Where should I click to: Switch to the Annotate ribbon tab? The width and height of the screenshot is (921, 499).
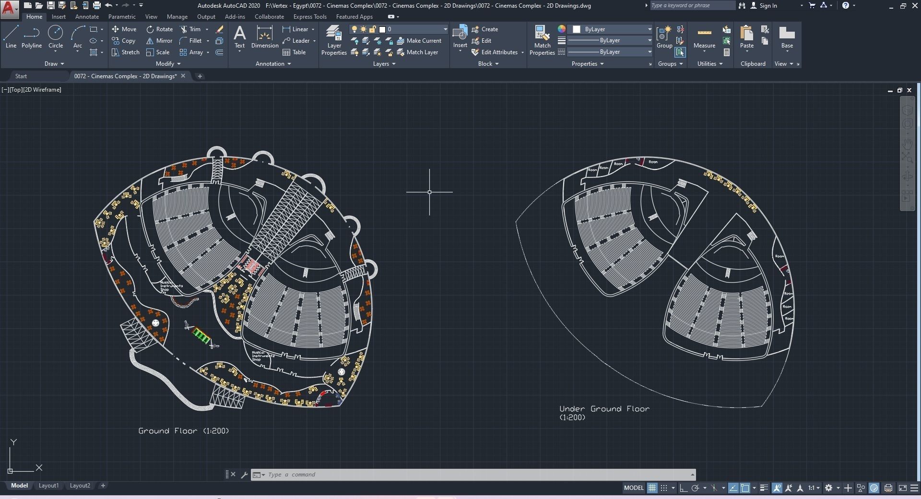[x=87, y=17]
